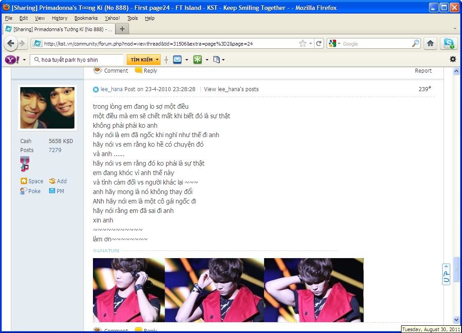
Task: Click the Report link
Action: point(423,71)
